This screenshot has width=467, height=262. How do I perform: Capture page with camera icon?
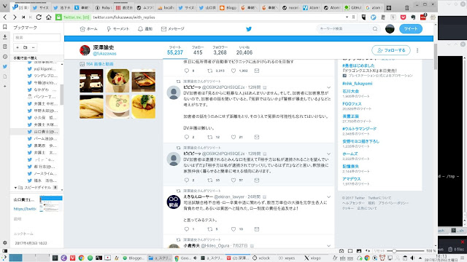341,251
